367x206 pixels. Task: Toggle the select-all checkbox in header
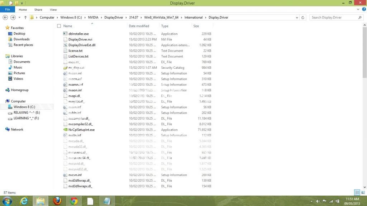pos(59,26)
